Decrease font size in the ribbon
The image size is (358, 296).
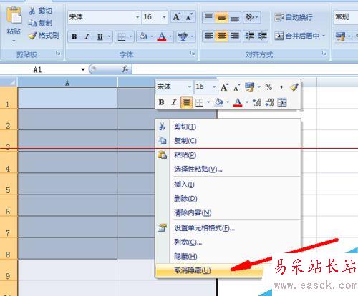pos(190,17)
